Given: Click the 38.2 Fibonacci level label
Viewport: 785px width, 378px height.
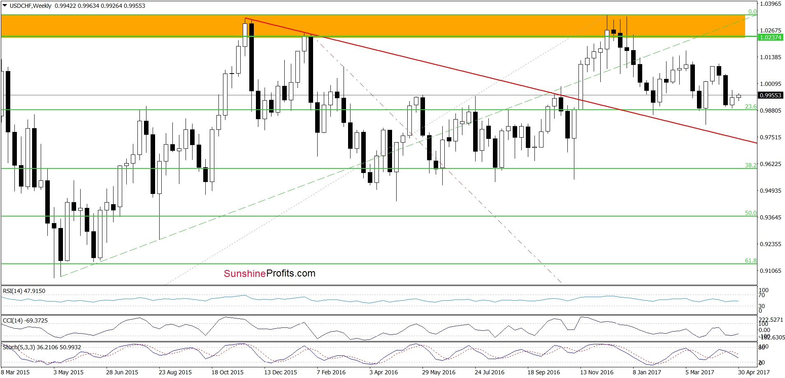Looking at the screenshot, I should pos(750,165).
